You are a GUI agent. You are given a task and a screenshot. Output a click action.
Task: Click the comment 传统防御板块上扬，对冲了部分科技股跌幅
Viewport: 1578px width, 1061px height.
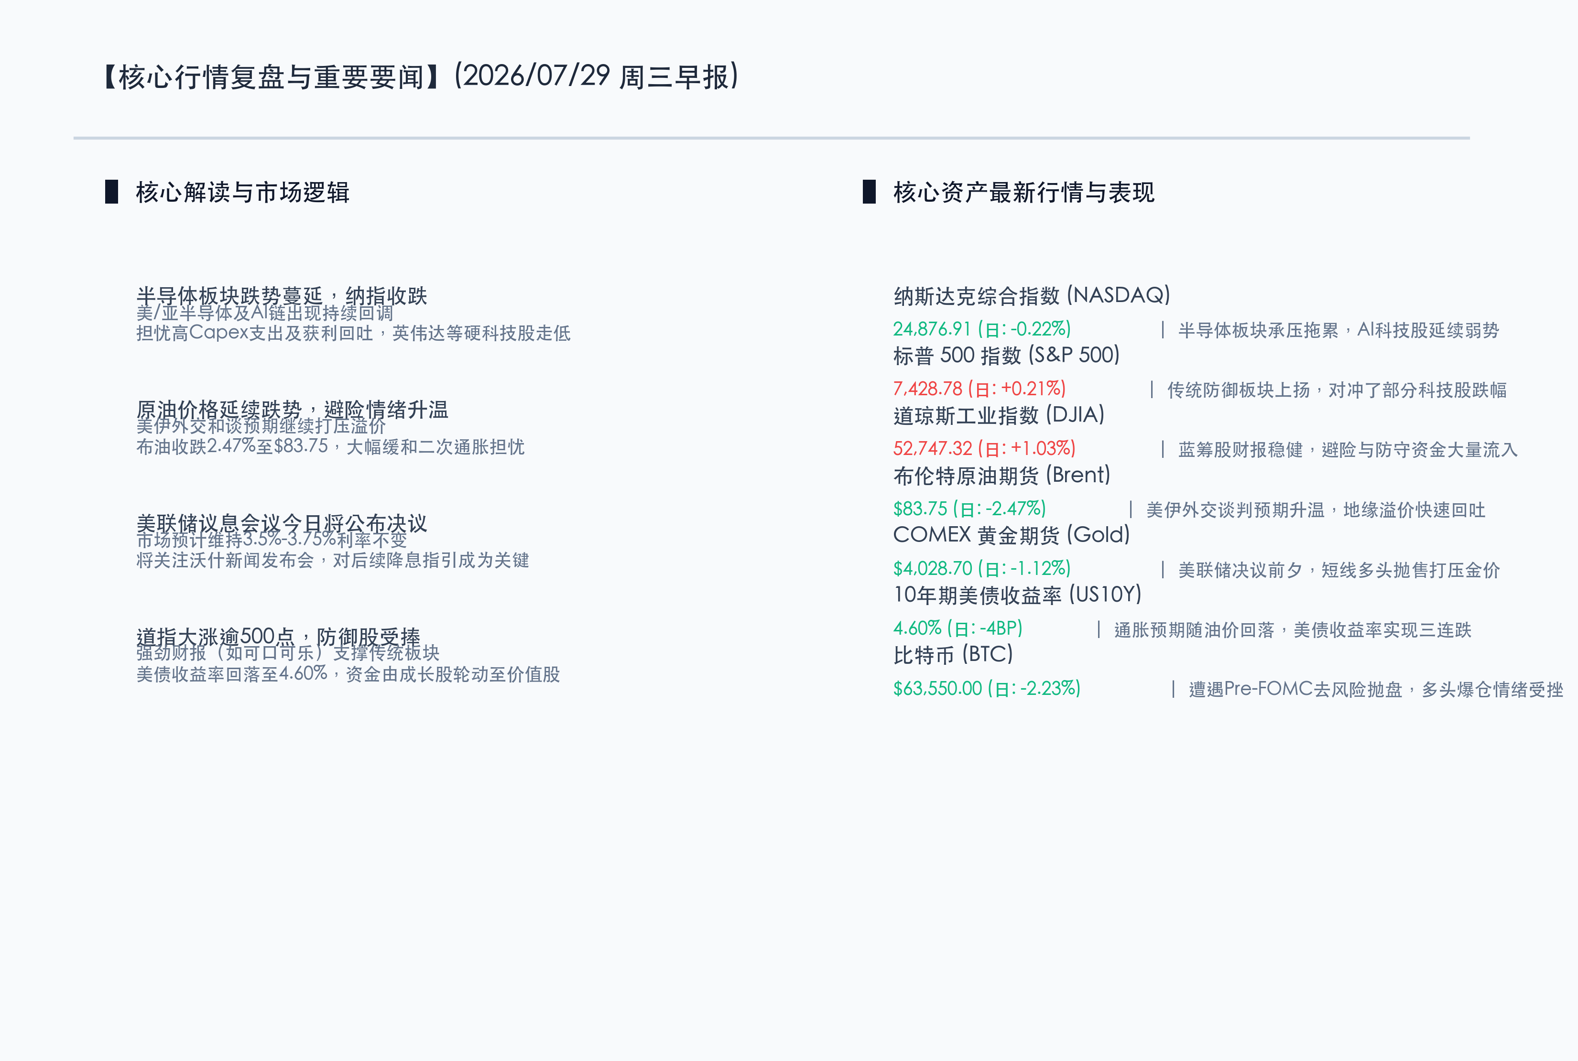tap(1337, 390)
